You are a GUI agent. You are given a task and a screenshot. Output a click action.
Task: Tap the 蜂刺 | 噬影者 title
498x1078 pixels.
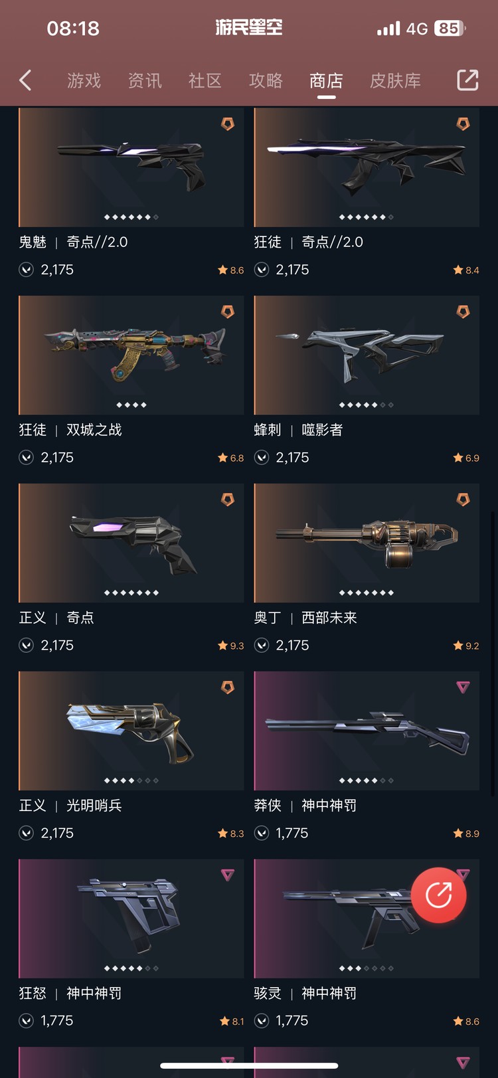coord(298,430)
